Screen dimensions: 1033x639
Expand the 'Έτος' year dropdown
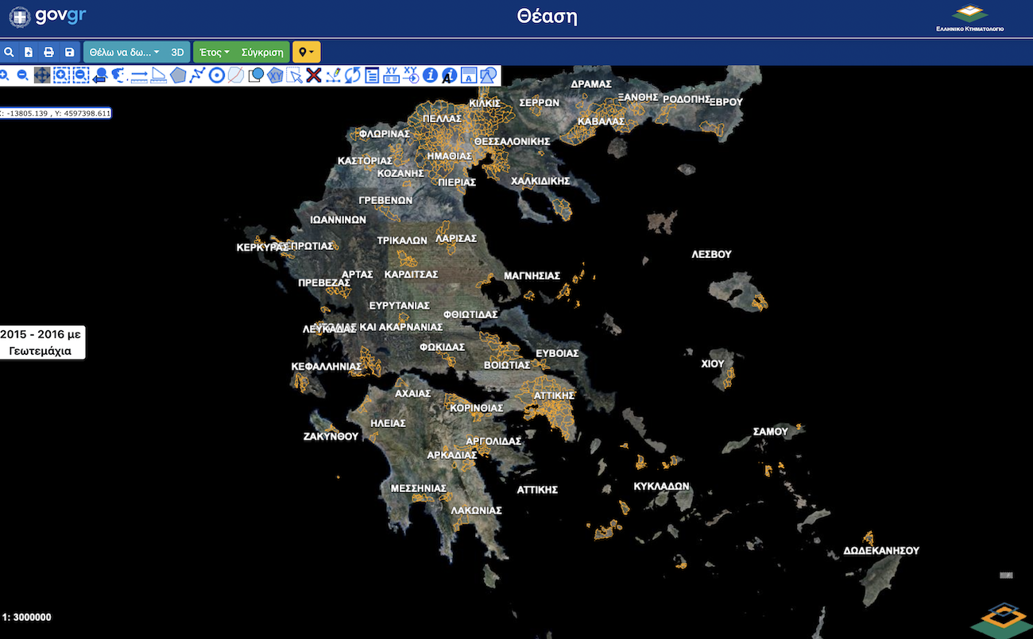[x=215, y=52]
